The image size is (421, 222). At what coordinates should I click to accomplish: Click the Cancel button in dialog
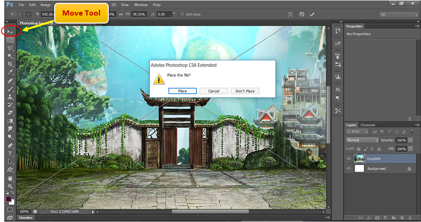(214, 91)
